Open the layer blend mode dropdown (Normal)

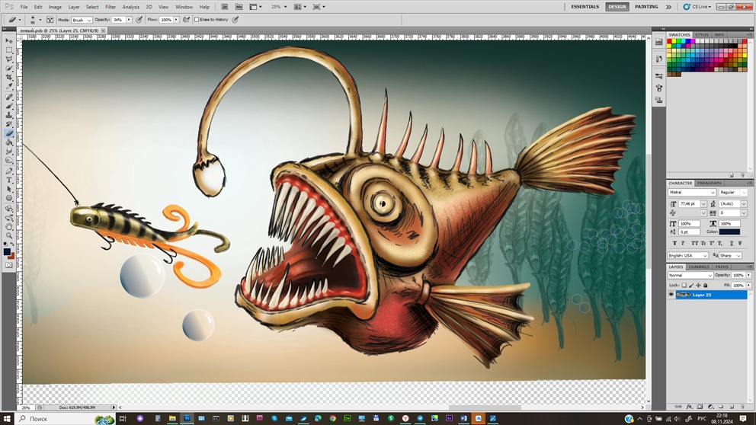tap(690, 275)
